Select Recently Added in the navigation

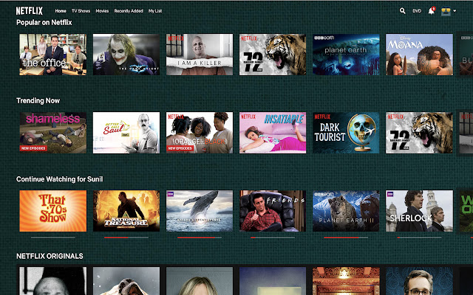coord(129,11)
